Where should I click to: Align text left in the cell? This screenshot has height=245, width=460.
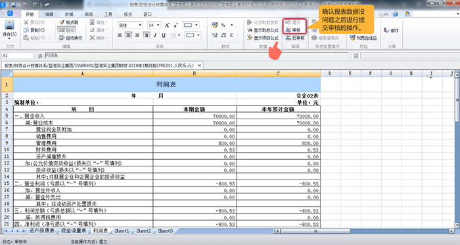pyautogui.click(x=120, y=35)
